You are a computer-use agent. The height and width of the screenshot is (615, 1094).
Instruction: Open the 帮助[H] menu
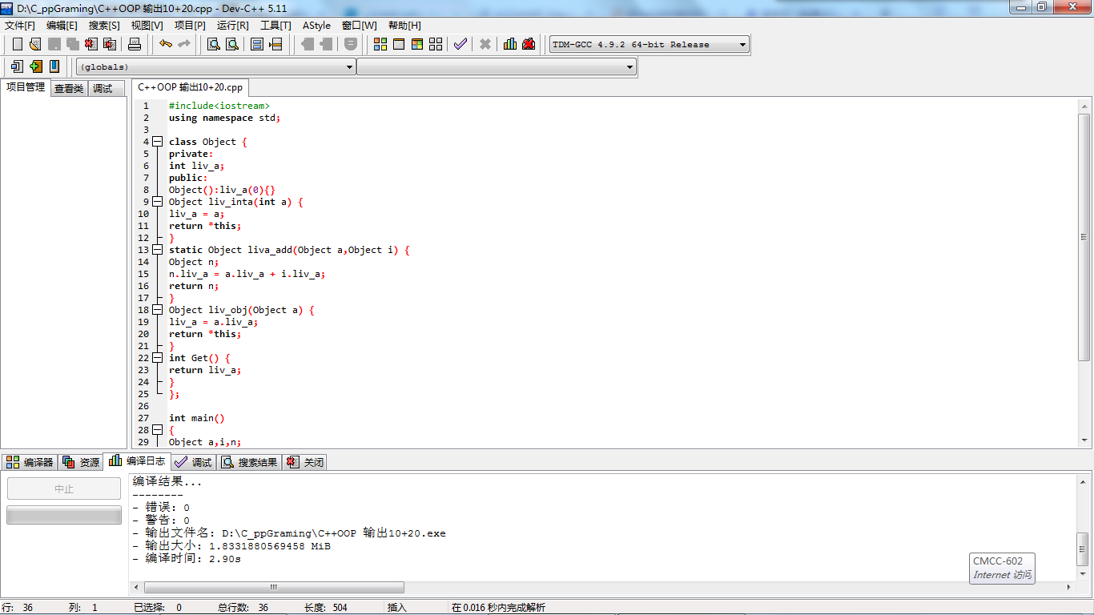point(404,26)
